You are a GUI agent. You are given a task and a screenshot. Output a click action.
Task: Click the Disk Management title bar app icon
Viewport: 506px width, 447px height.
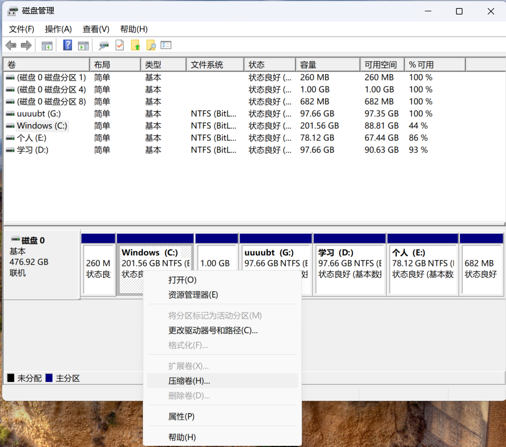pyautogui.click(x=12, y=11)
